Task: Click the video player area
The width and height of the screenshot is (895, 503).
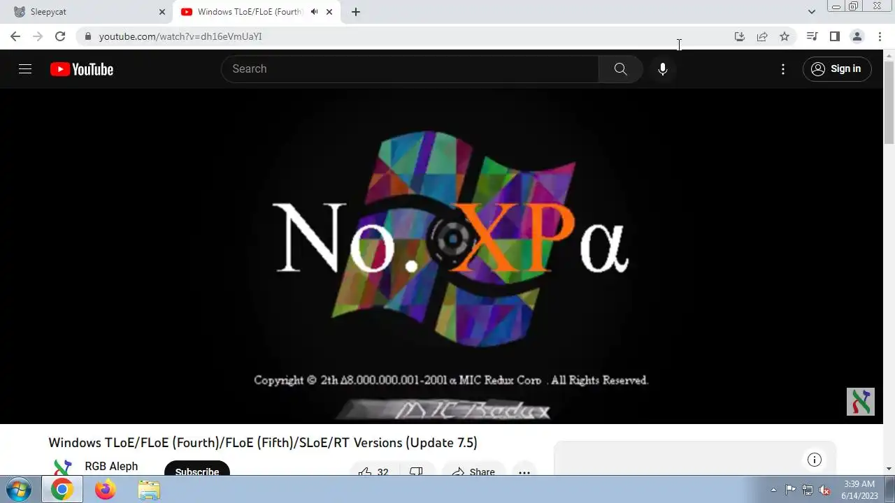Action: pyautogui.click(x=442, y=256)
